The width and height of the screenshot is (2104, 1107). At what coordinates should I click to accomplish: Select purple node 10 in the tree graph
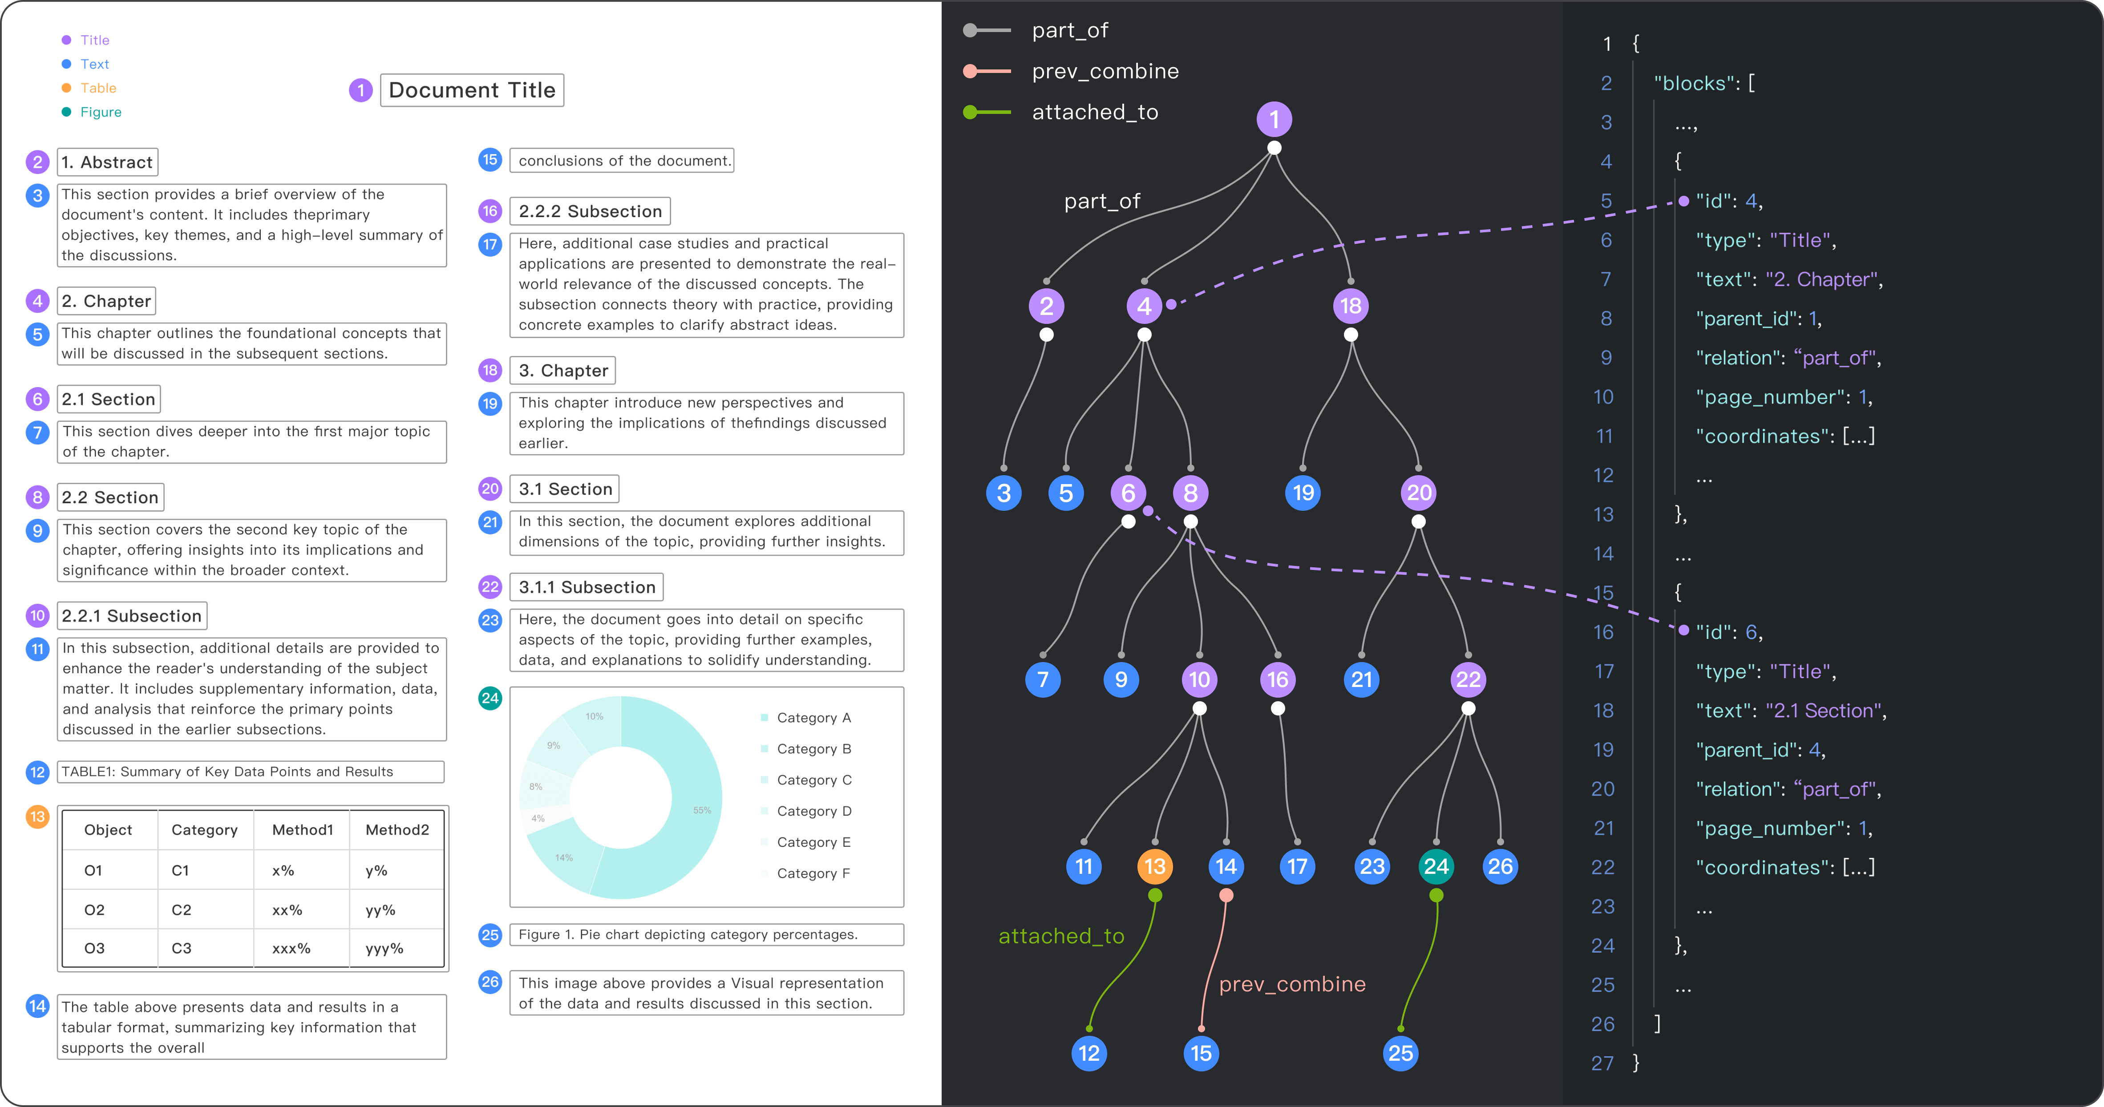click(x=1199, y=679)
